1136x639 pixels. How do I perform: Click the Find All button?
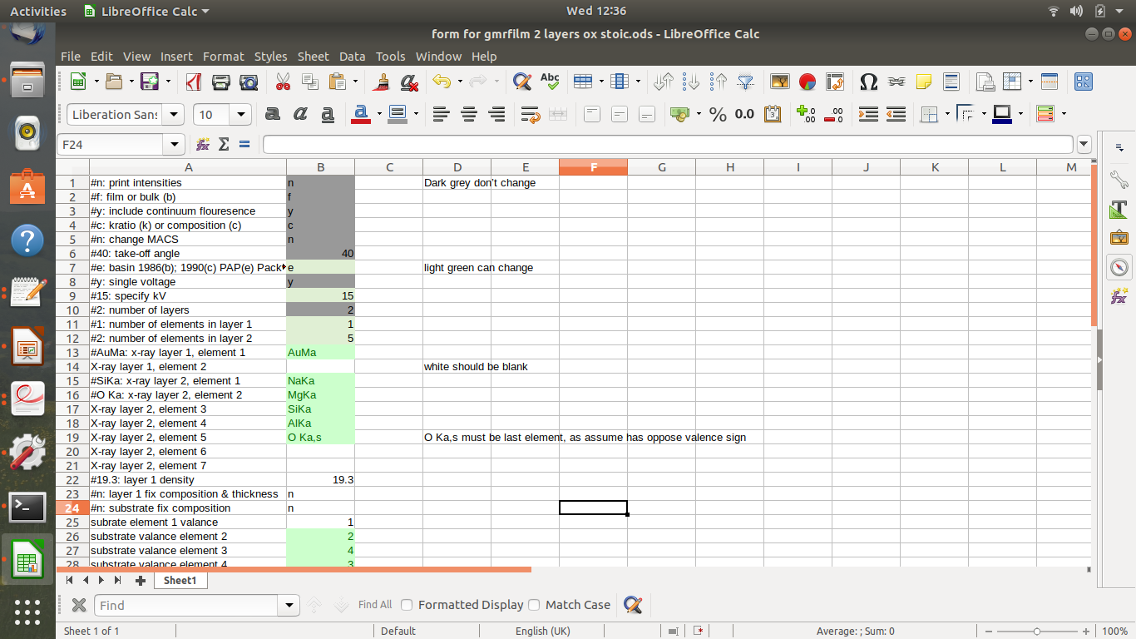pyautogui.click(x=374, y=605)
